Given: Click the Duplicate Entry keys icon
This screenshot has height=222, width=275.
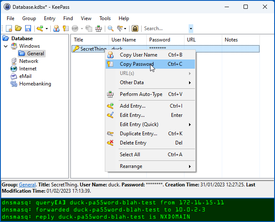Looking at the screenshot, I should click(110, 134).
